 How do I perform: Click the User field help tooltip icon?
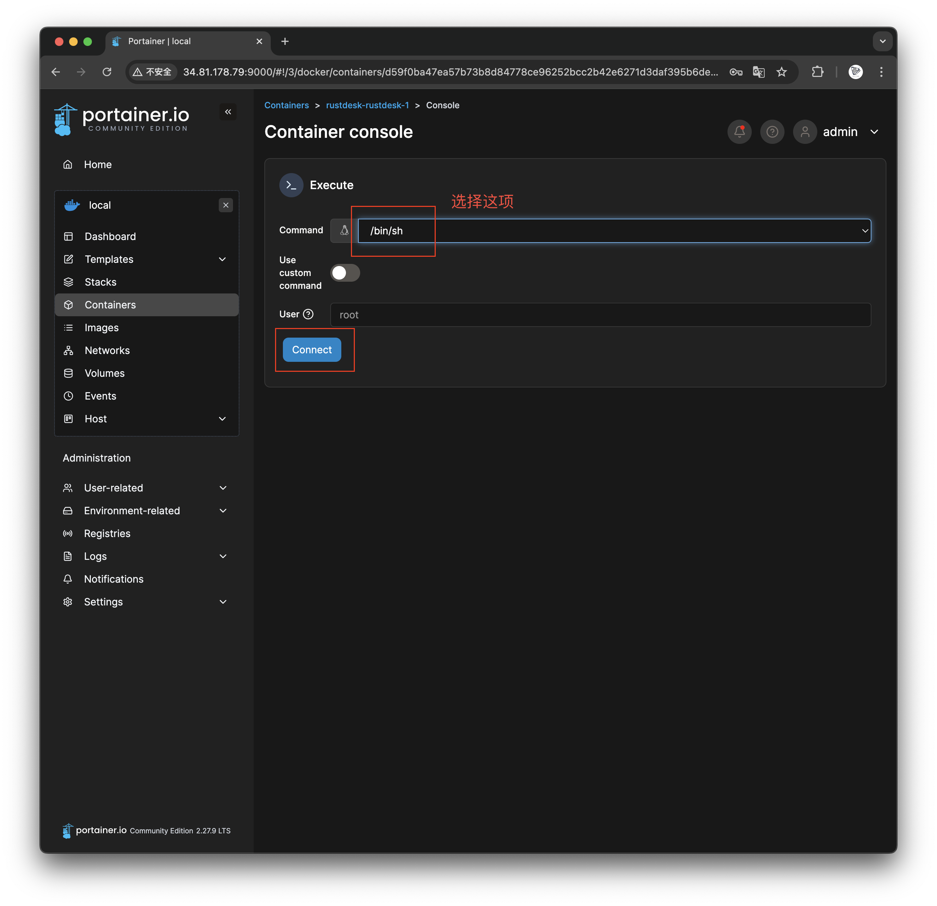(308, 314)
